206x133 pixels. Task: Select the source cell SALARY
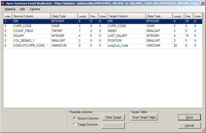(x=31, y=36)
